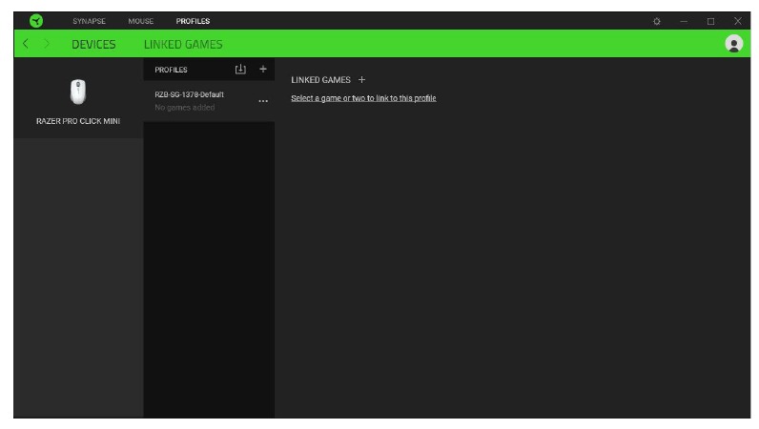Click the 'No games added' text
This screenshot has height=429, width=759.
point(185,108)
